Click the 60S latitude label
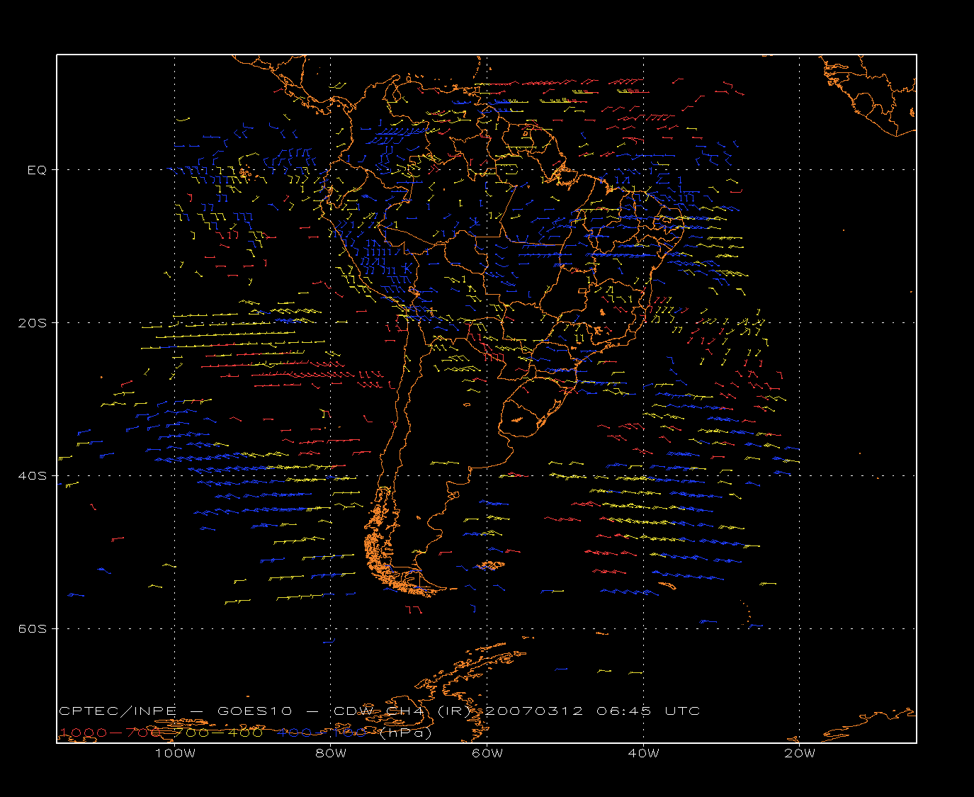The width and height of the screenshot is (974, 797). point(33,629)
